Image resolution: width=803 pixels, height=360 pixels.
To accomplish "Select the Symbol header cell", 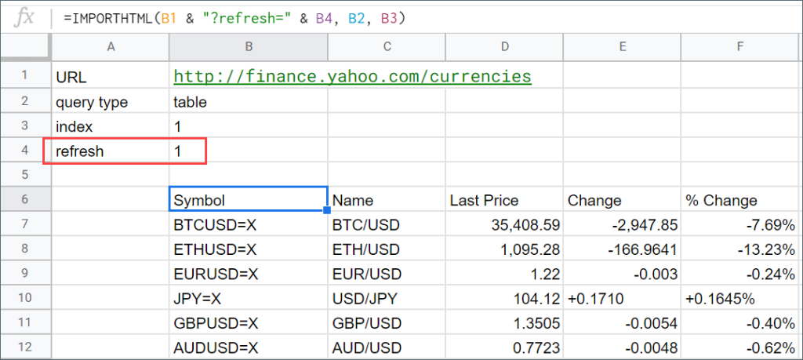I will tap(248, 200).
